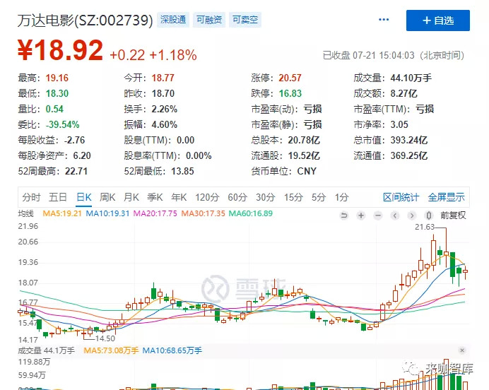Open the 前复权 adjustment dropdown
Screen dimensions: 489x390
click(x=453, y=215)
